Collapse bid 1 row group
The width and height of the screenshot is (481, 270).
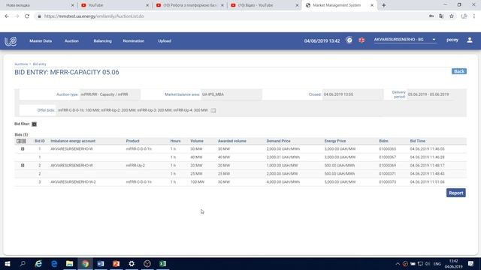tap(23, 148)
